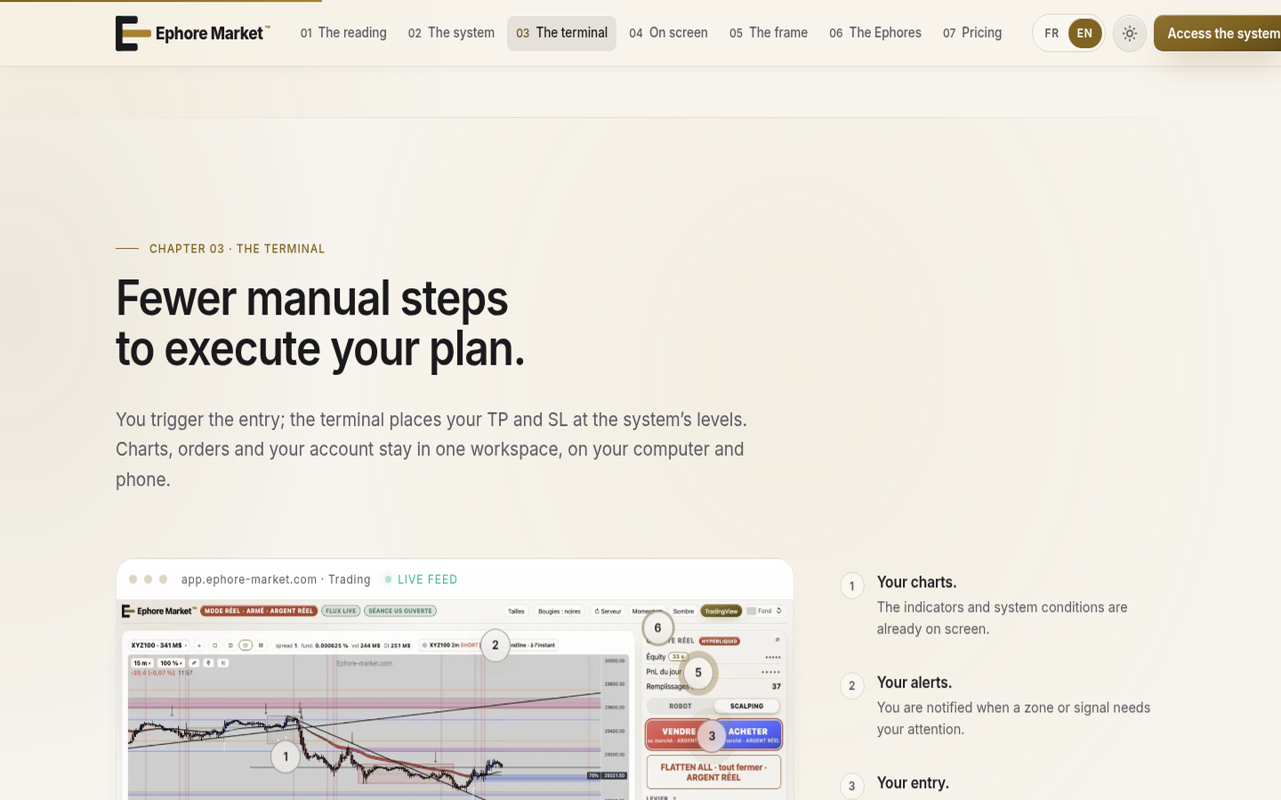The width and height of the screenshot is (1281, 800).
Task: Click the Serveur refresh pill in preview
Action: coord(608,612)
